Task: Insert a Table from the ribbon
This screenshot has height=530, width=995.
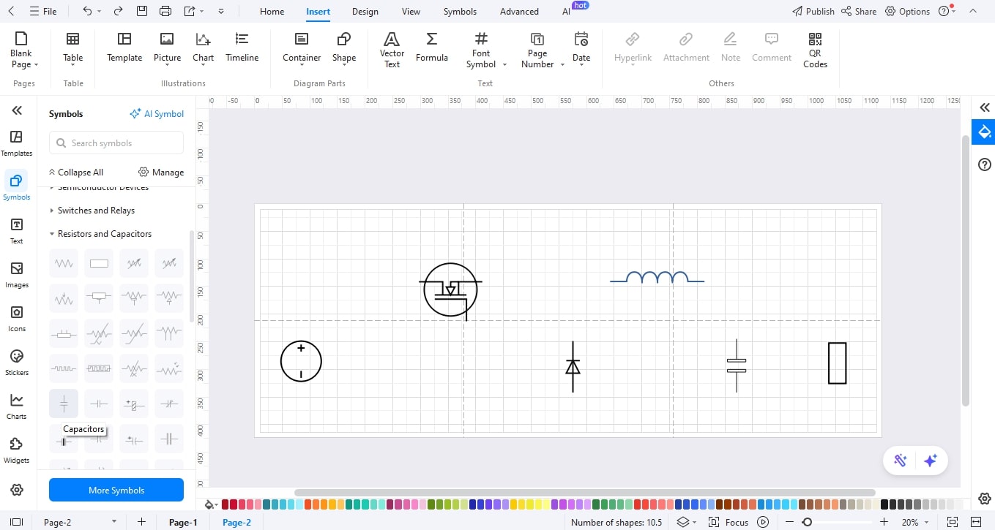Action: [x=72, y=49]
